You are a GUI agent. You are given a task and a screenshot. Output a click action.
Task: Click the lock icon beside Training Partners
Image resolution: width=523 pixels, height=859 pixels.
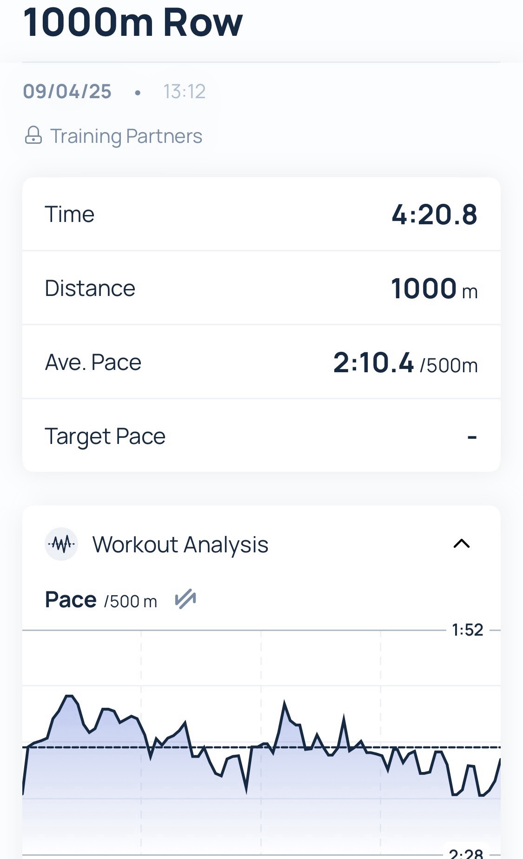33,135
